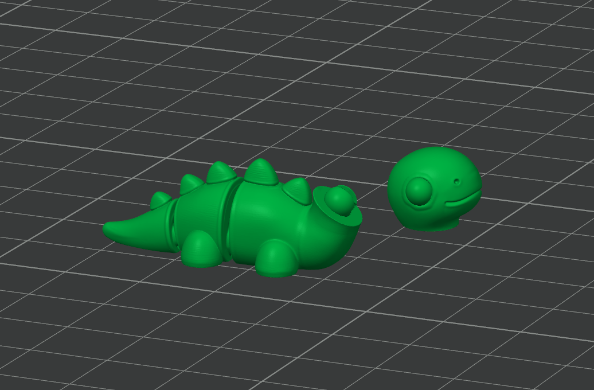Select the green dinosaur head model
594x390 pixels.
(x=435, y=189)
